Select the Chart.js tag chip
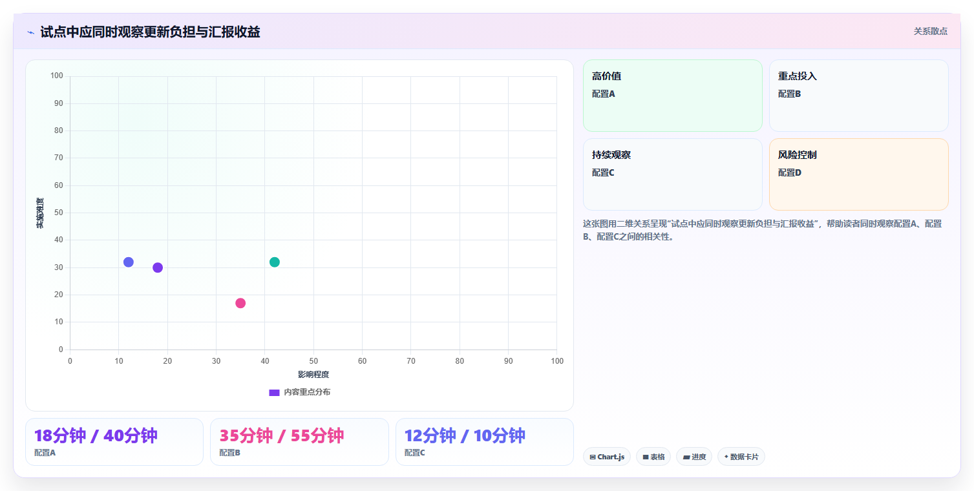The width and height of the screenshot is (974, 491). point(607,457)
